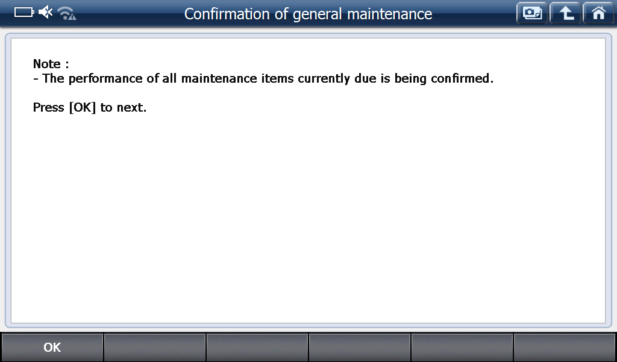Tap the fourth softkey in the bottom bar

pyautogui.click(x=360, y=347)
